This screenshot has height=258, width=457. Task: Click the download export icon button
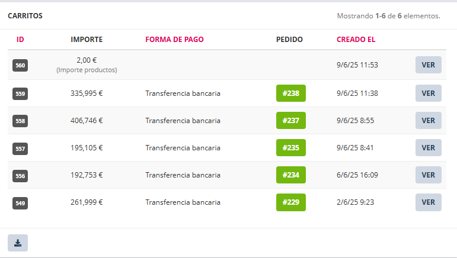pos(18,243)
